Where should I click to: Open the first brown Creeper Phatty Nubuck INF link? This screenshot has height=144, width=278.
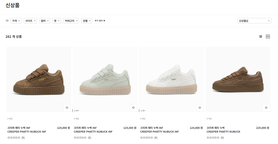[27, 130]
